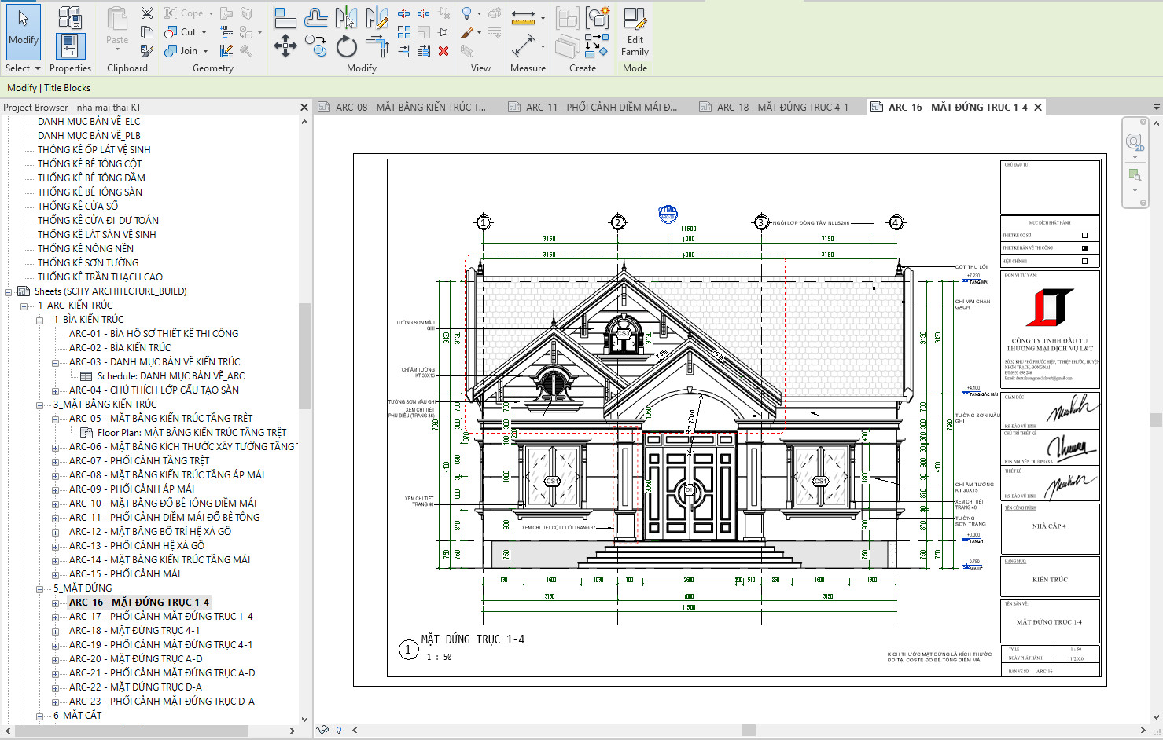This screenshot has width=1163, height=740.
Task: Click Zoom in Region on navigation bar
Action: pyautogui.click(x=1134, y=174)
